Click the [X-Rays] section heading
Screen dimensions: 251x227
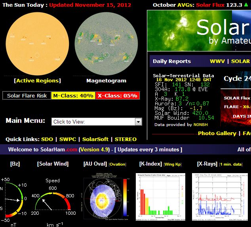(x=207, y=164)
